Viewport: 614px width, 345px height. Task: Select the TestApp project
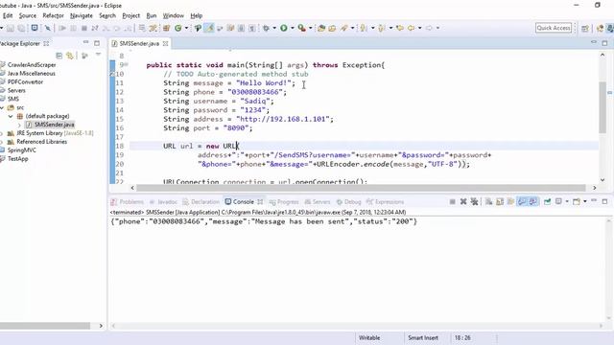pyautogui.click(x=17, y=159)
